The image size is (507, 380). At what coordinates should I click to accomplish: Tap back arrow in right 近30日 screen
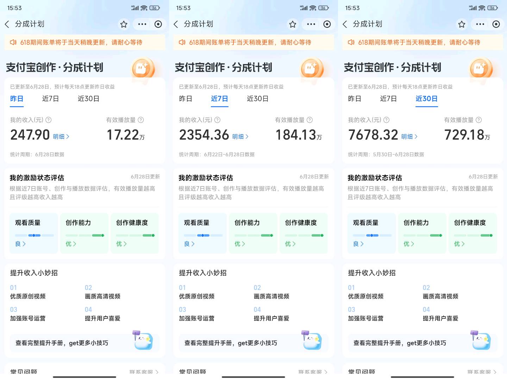[x=345, y=24]
